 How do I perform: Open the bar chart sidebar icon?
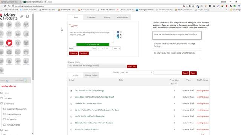tap(26, 34)
